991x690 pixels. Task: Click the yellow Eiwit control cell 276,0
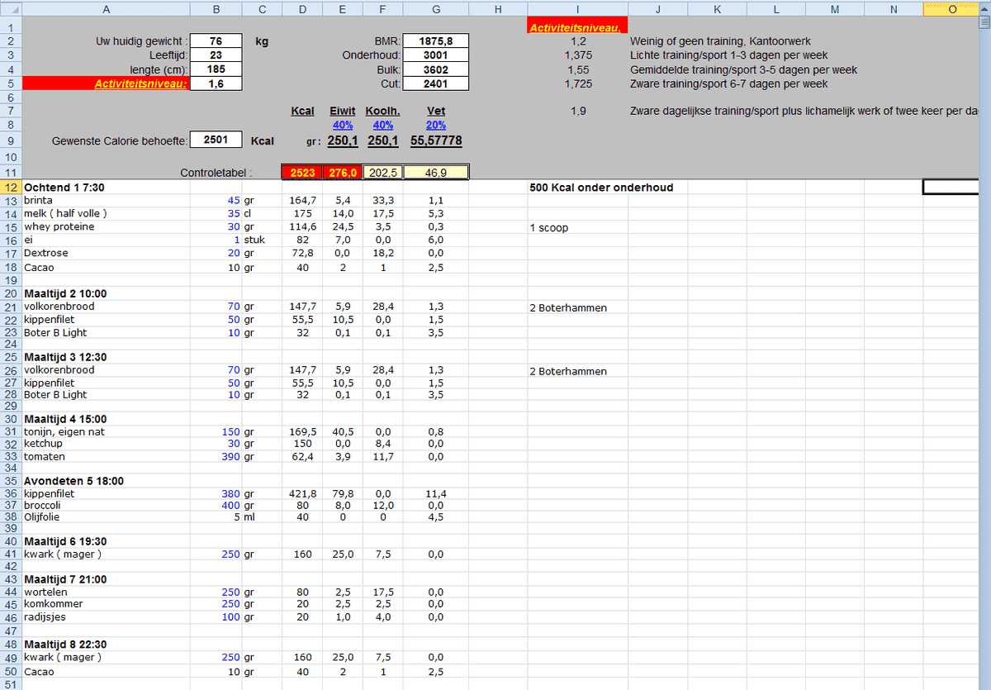tap(342, 172)
